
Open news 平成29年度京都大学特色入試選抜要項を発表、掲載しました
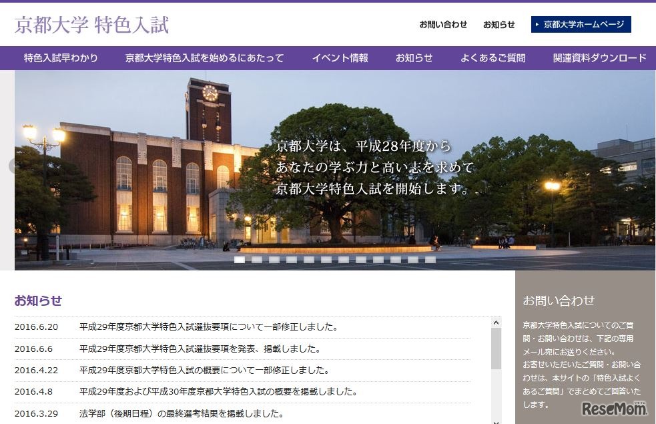point(200,349)
